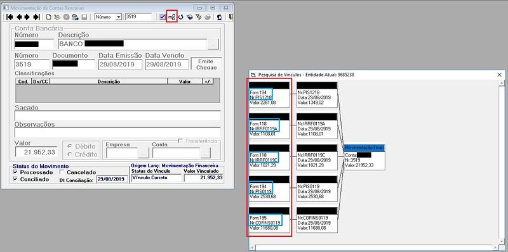Select the COFINS0119 node dated 29/08/2019

point(317,220)
